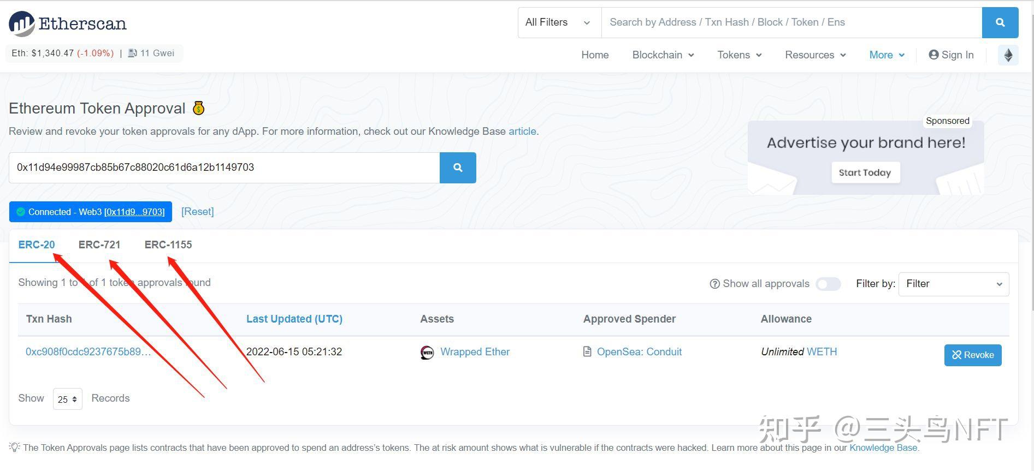The width and height of the screenshot is (1034, 471).
Task: Click the Revoke button for WETH
Action: (x=973, y=355)
